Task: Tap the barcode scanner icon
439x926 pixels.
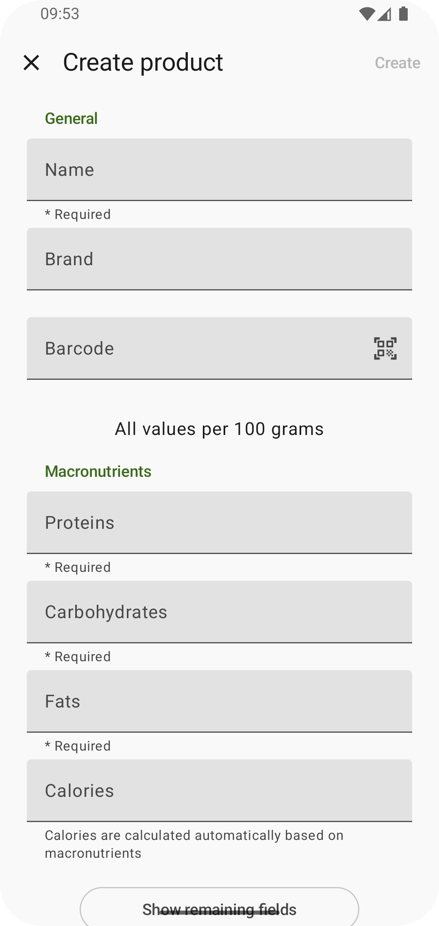Action: (385, 348)
